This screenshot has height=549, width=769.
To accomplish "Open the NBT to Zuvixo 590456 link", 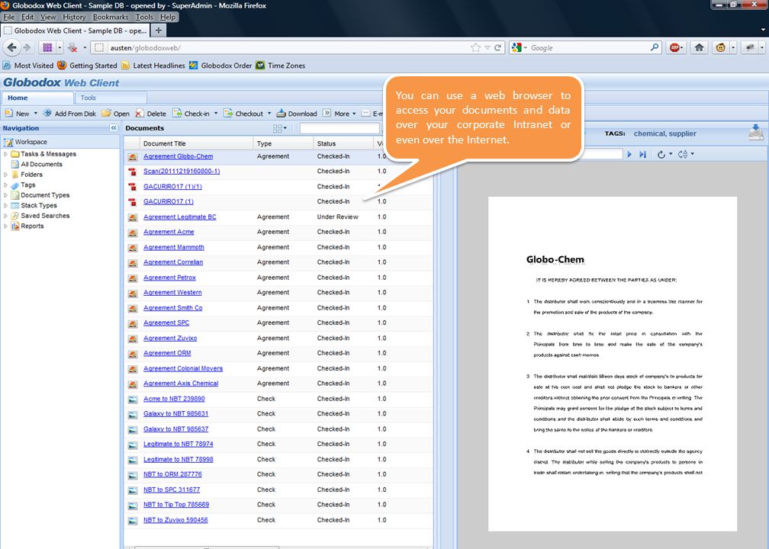I will (175, 520).
